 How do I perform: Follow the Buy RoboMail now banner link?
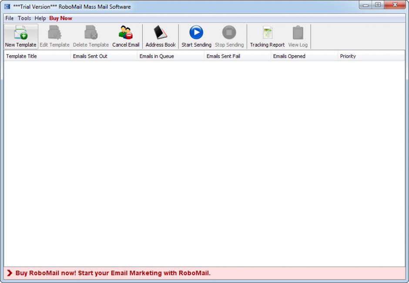(x=113, y=273)
